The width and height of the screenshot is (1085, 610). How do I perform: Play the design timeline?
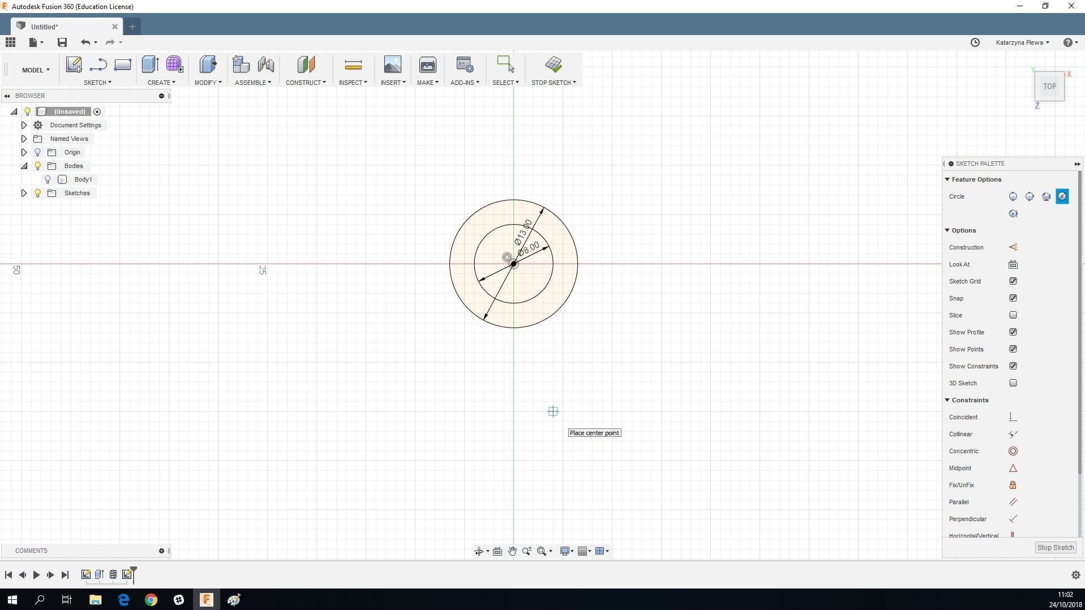[36, 575]
